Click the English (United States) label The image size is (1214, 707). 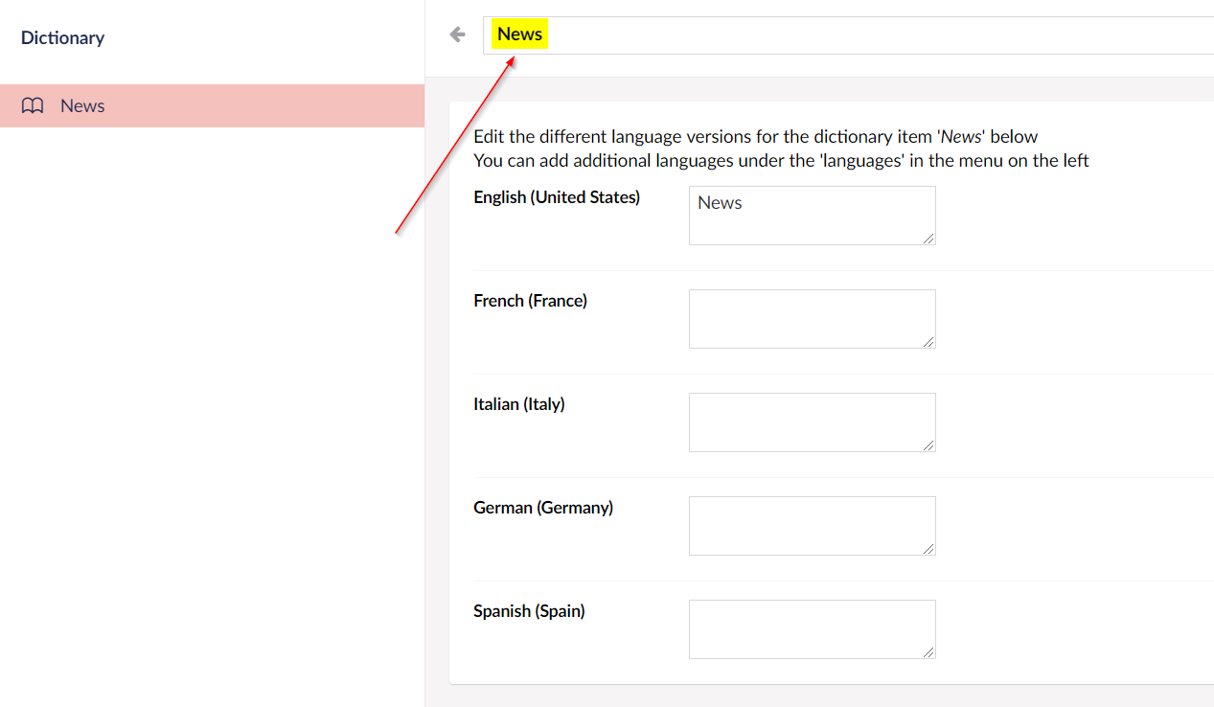tap(557, 197)
